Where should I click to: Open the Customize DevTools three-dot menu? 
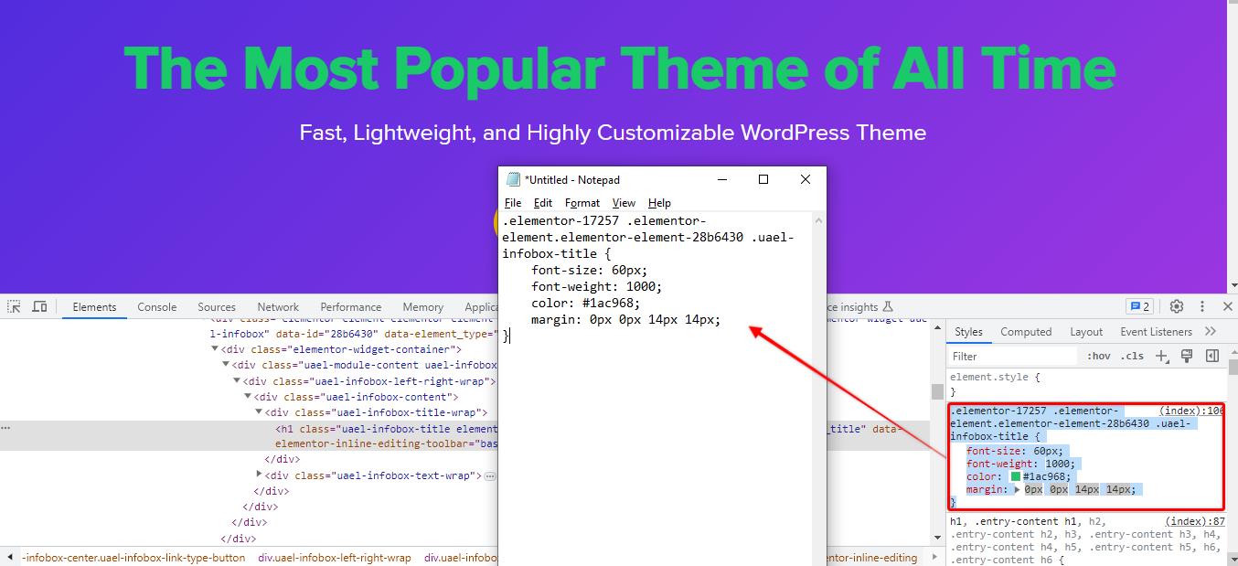(x=1202, y=306)
